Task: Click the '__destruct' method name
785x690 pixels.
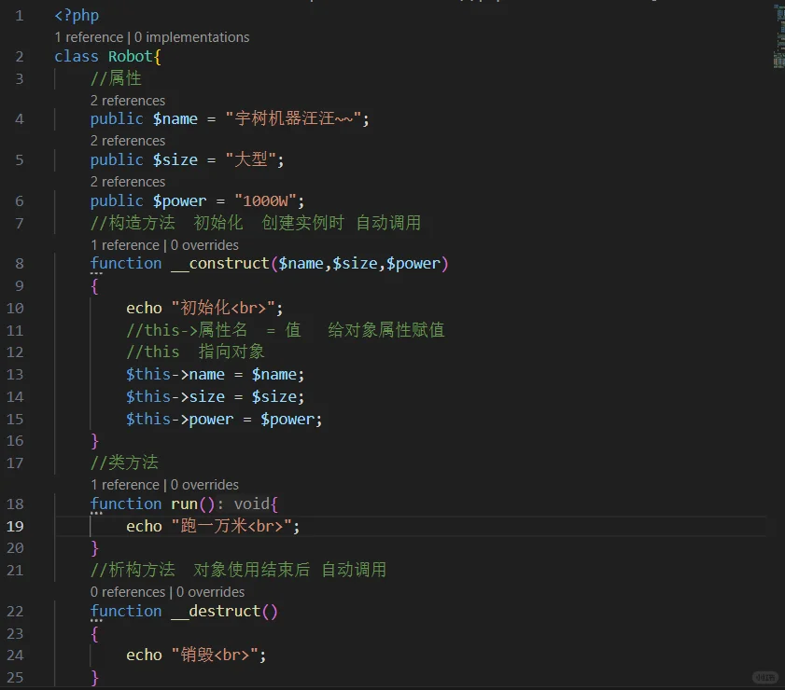Action: (216, 612)
